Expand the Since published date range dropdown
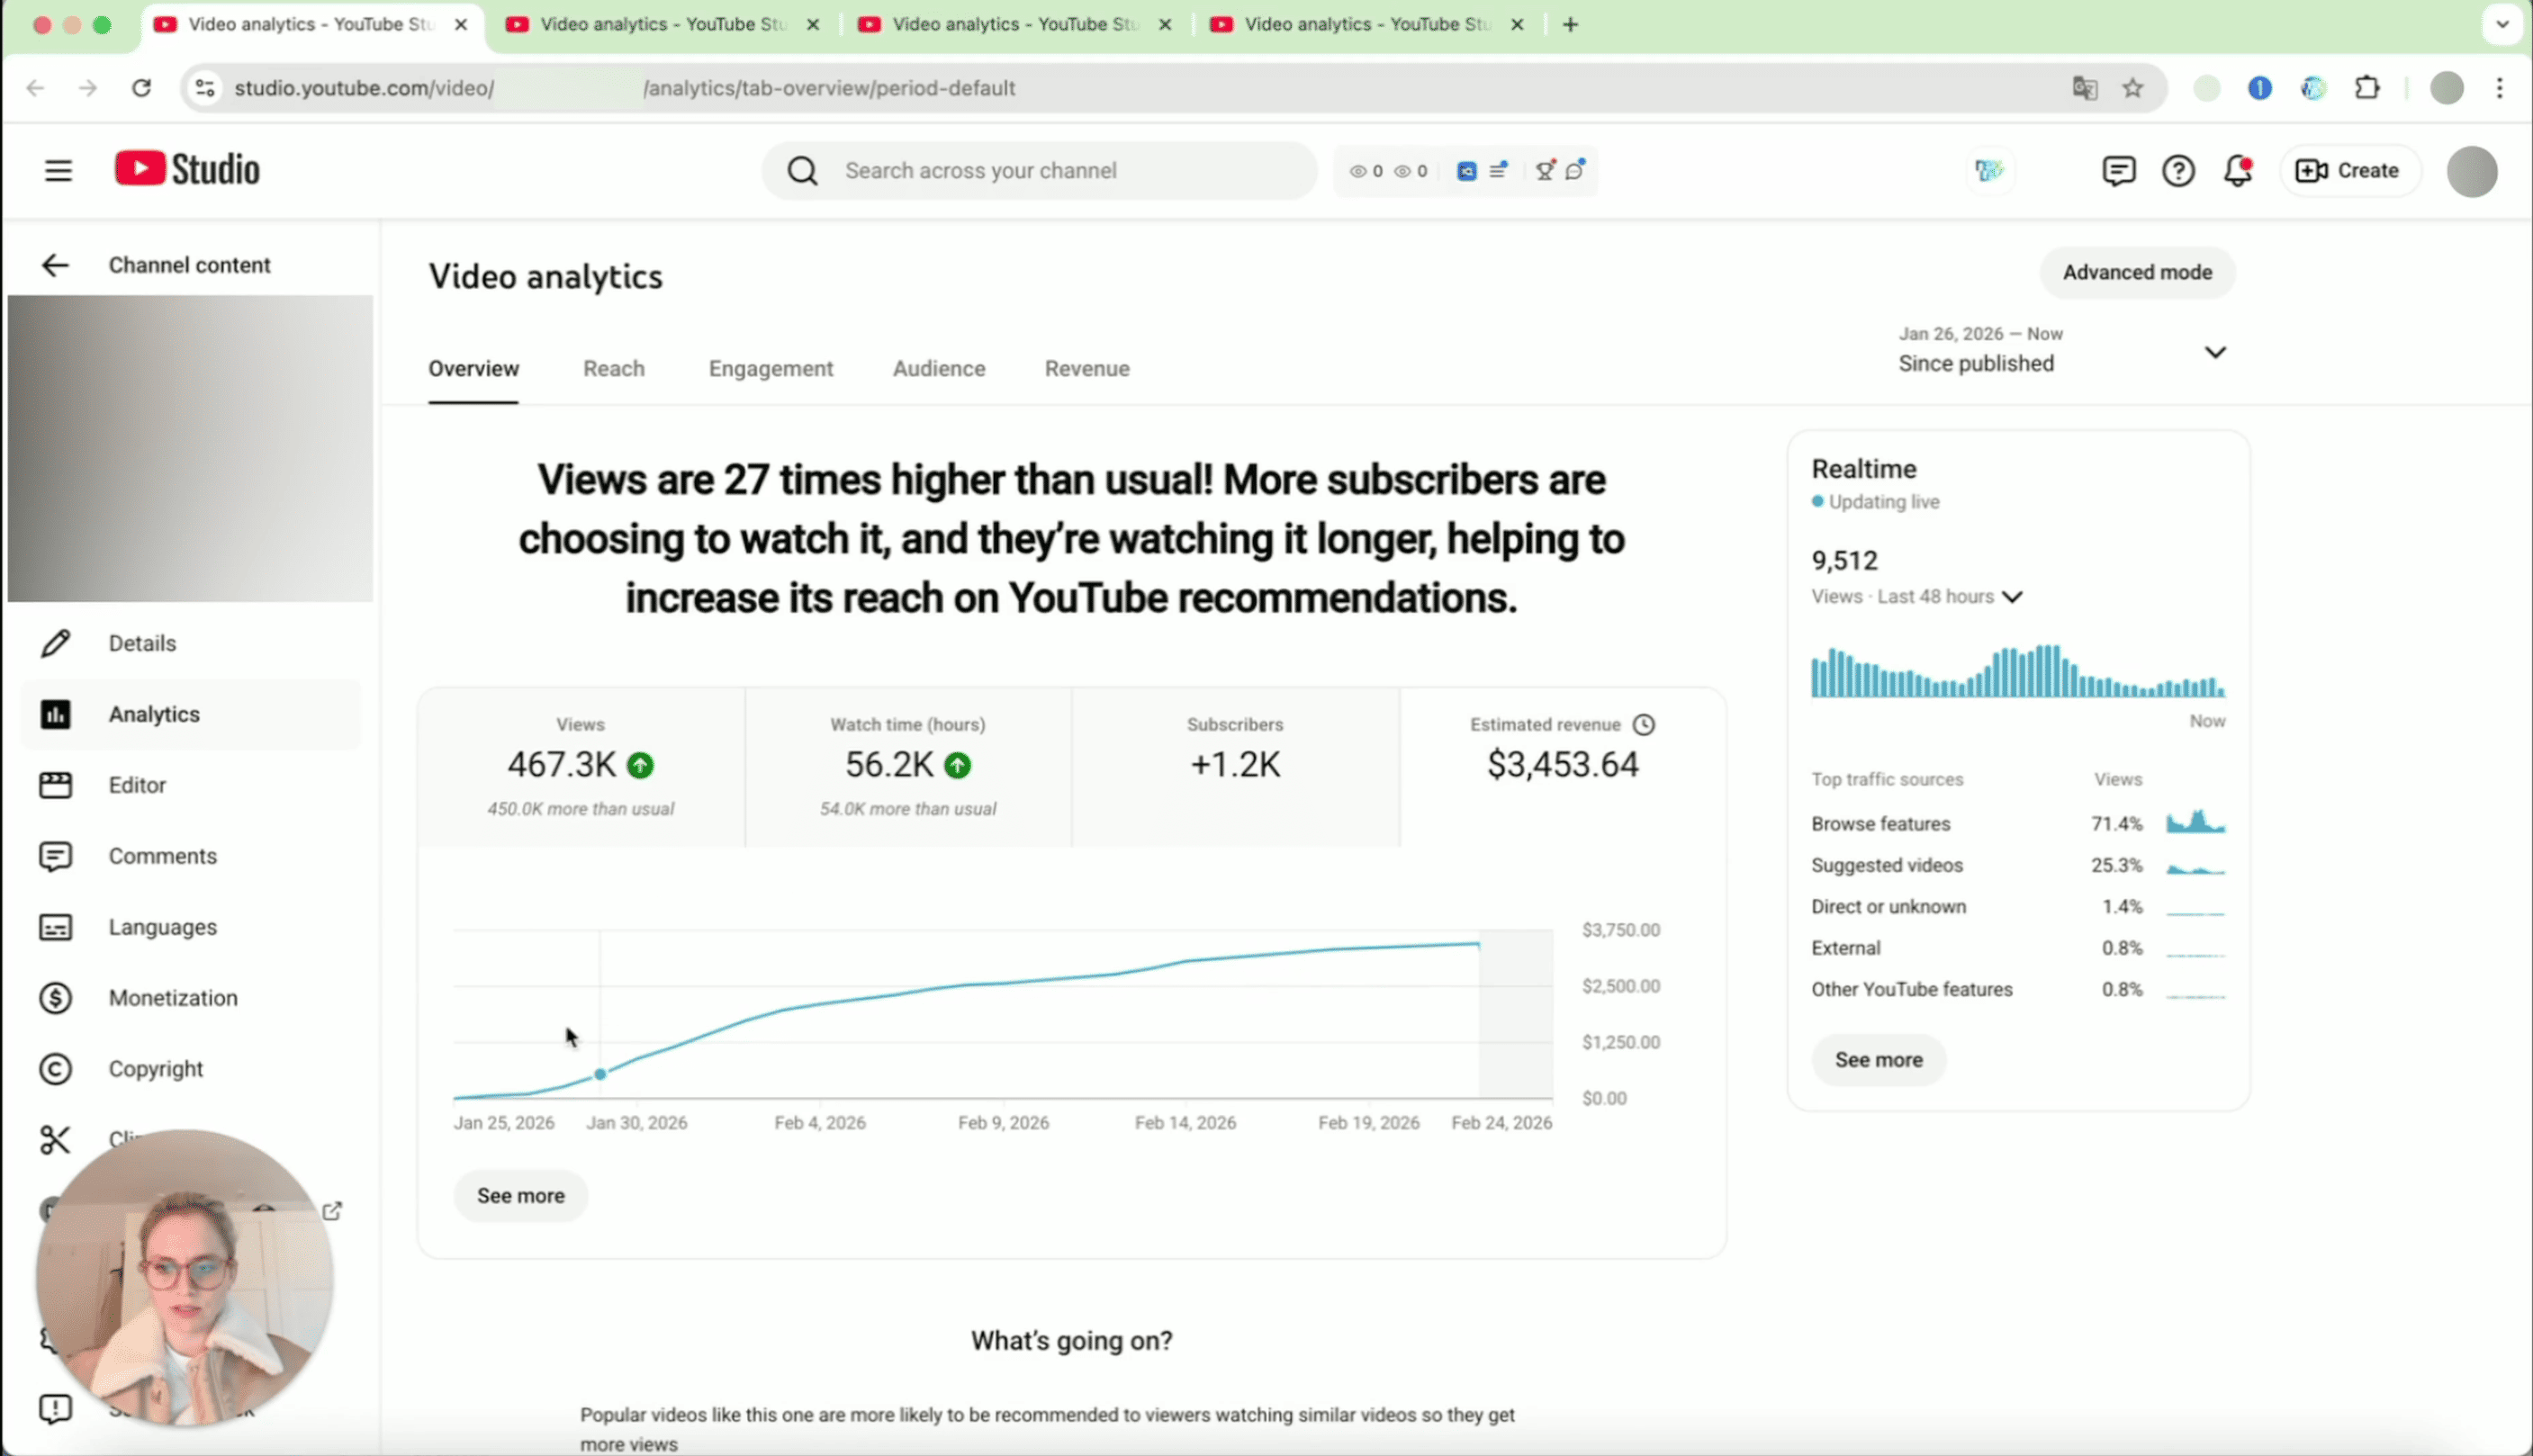This screenshot has width=2533, height=1456. pos(2214,352)
